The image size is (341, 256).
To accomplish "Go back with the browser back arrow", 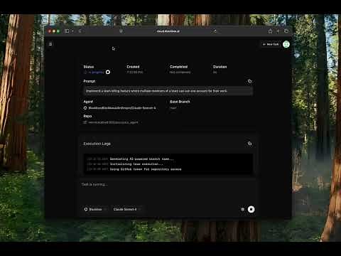I will pyautogui.click(x=80, y=31).
